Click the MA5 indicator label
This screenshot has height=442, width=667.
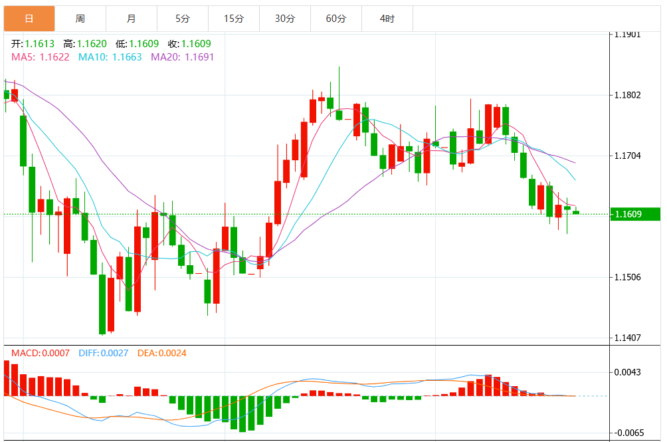[x=40, y=57]
